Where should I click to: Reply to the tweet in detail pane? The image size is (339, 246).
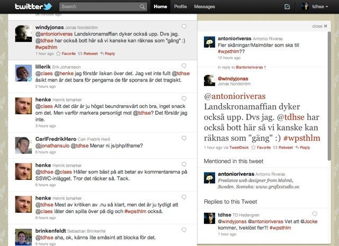click(x=302, y=148)
